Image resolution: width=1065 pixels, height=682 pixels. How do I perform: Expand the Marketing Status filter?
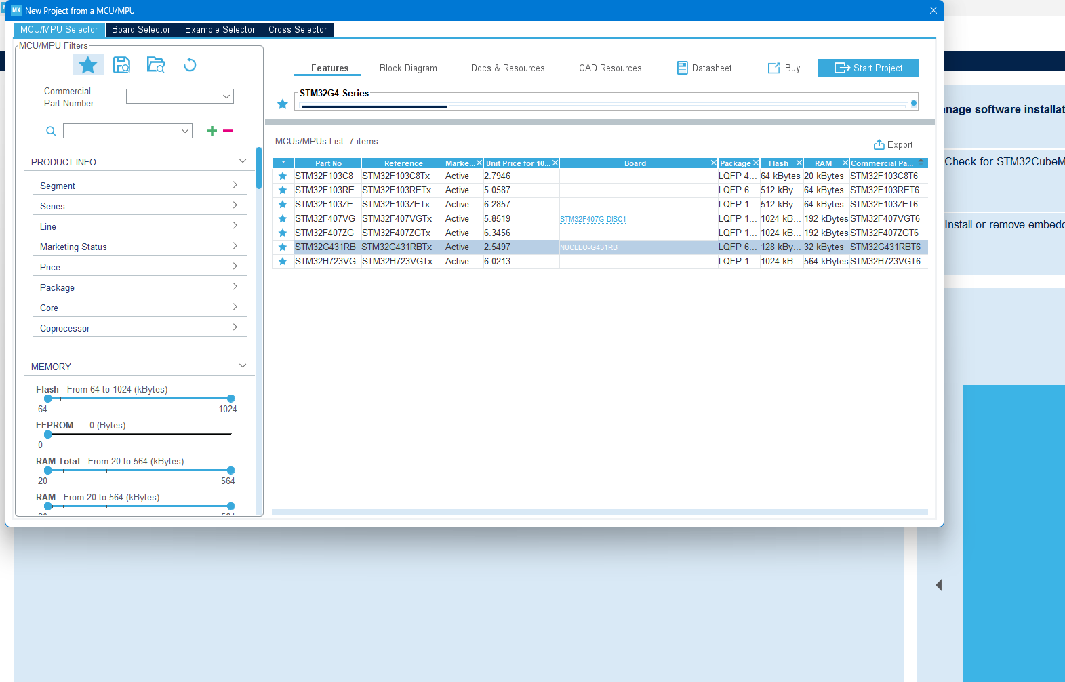235,246
